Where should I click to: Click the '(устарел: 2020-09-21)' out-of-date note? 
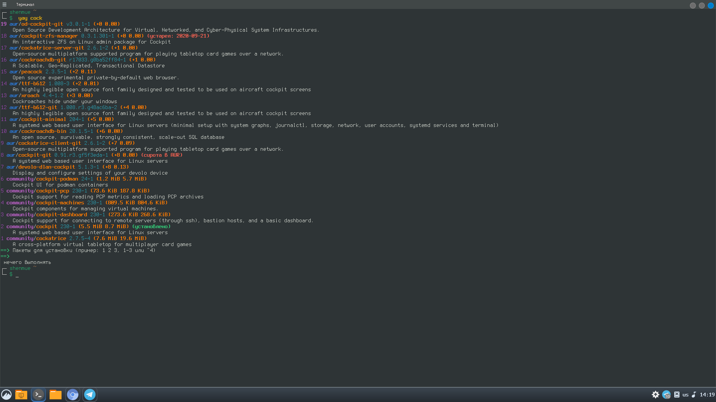pos(178,36)
